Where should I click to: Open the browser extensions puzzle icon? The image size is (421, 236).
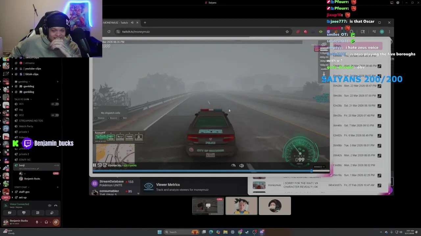351,32
